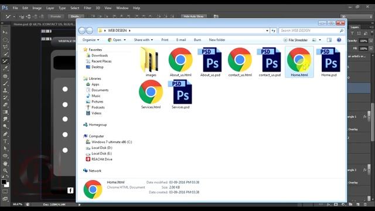This screenshot has width=375, height=211.
Task: Select the Slice tool in toolbox
Action: 5,61
